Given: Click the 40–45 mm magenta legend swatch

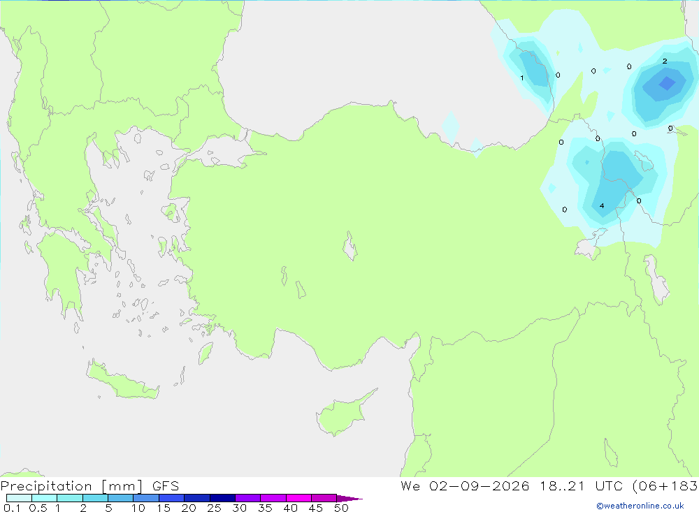Looking at the screenshot, I should (298, 498).
